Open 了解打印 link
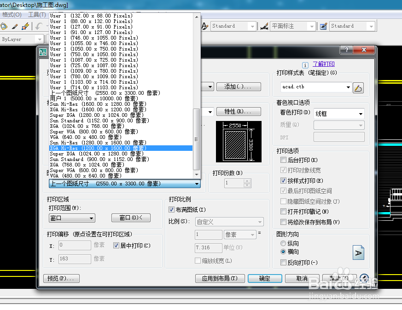 pos(324,64)
